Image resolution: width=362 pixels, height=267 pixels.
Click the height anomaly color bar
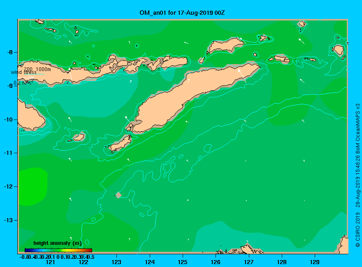pos(58,250)
